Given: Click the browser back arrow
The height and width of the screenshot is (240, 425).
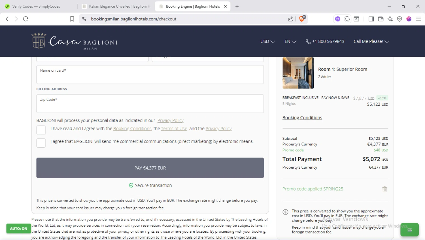Looking at the screenshot, I should (7, 19).
